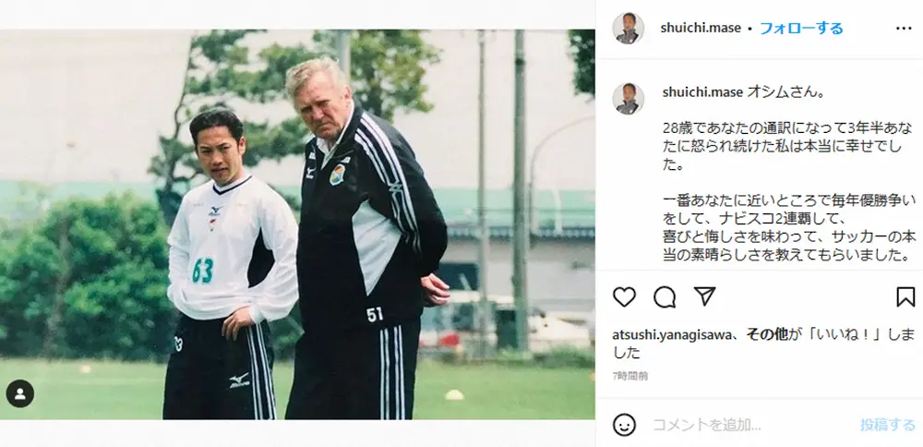Click the avatar beside the caption
The width and height of the screenshot is (923, 447).
tap(628, 98)
